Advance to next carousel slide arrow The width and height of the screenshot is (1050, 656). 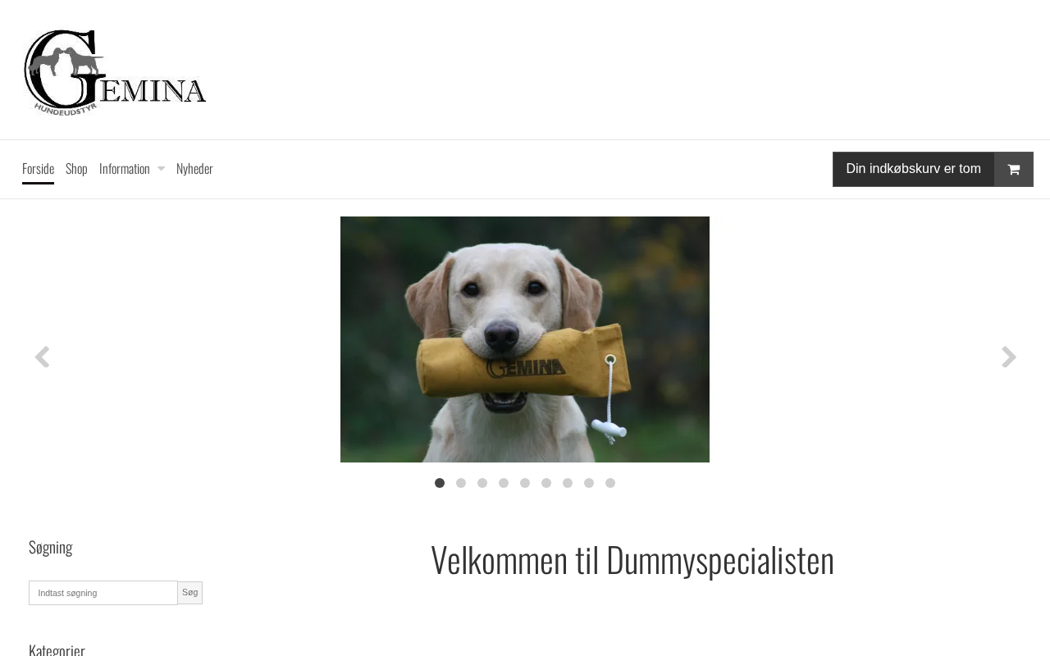pos(1009,357)
